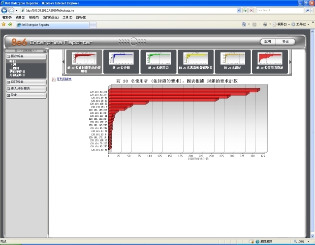Open the 說明(H) menu in menu bar
Screen dimensions: 315x245
pyautogui.click(x=81, y=17)
